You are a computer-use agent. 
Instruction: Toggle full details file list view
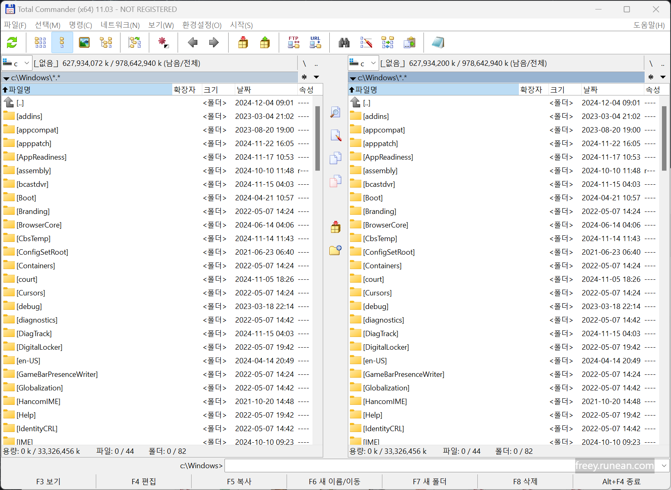62,42
